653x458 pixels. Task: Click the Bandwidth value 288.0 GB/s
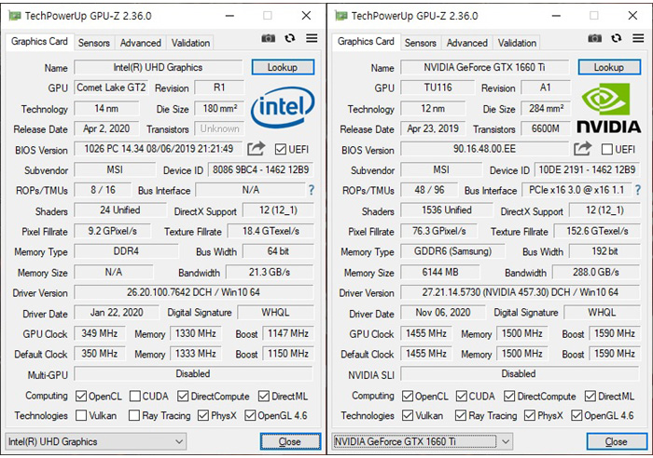click(596, 272)
